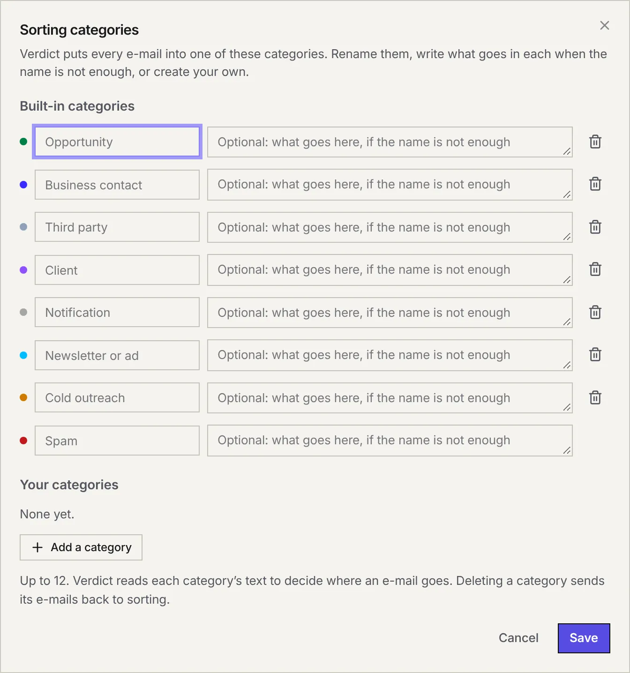630x673 pixels.
Task: Click the red Spam color dot
Action: coord(23,441)
